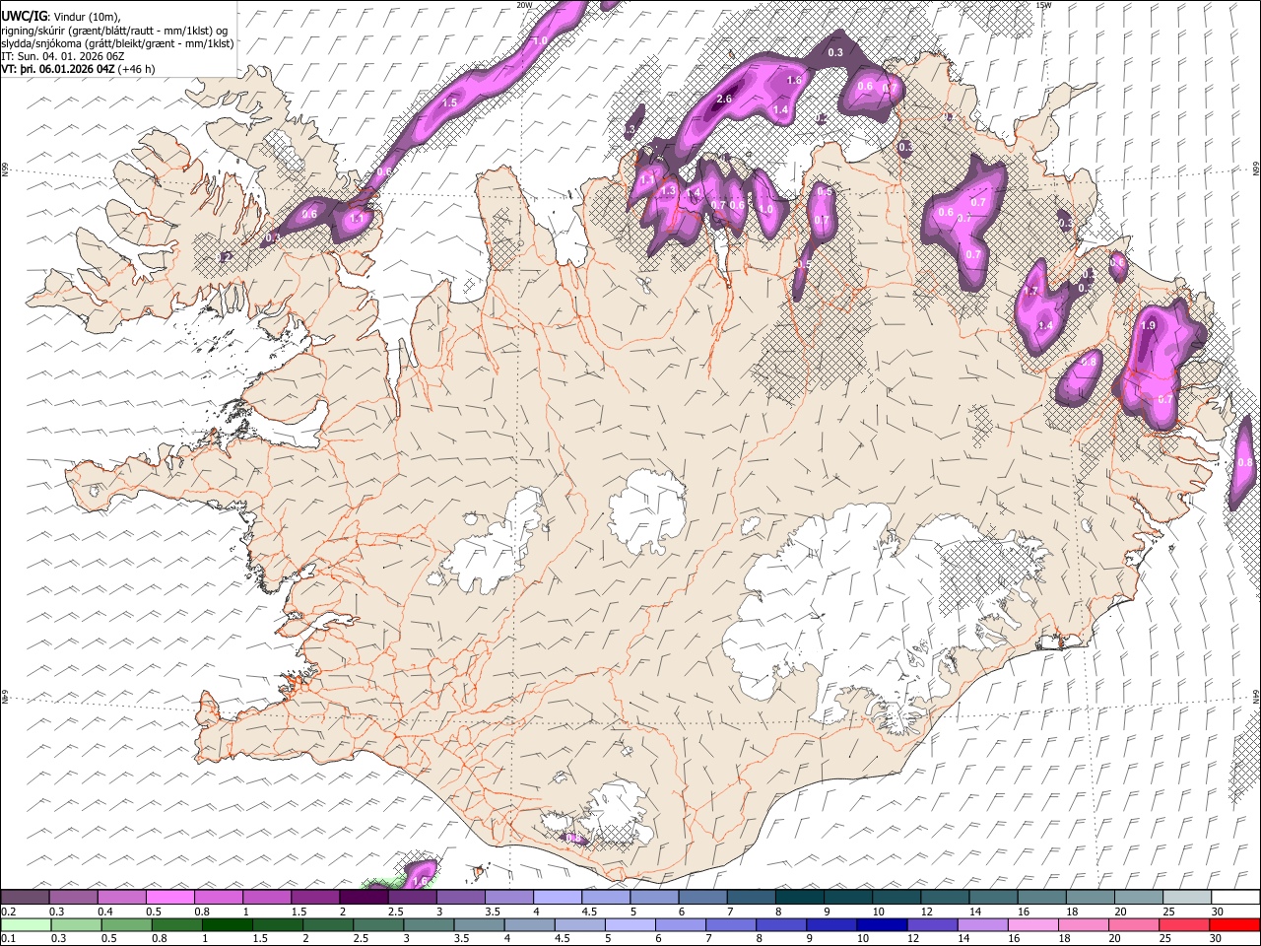
Task: Click upper legend swatch above value 0.2
Action: pos(25,897)
